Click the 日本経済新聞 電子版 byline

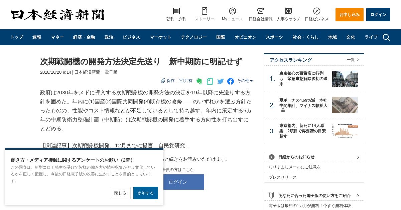(96, 72)
